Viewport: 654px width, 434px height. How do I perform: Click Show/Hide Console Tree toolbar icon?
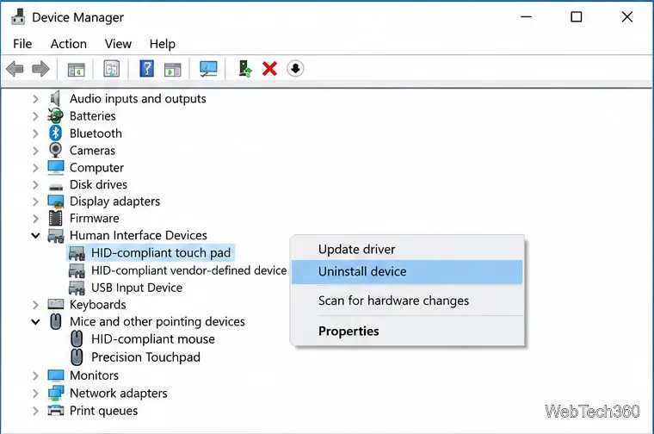pyautogui.click(x=77, y=69)
